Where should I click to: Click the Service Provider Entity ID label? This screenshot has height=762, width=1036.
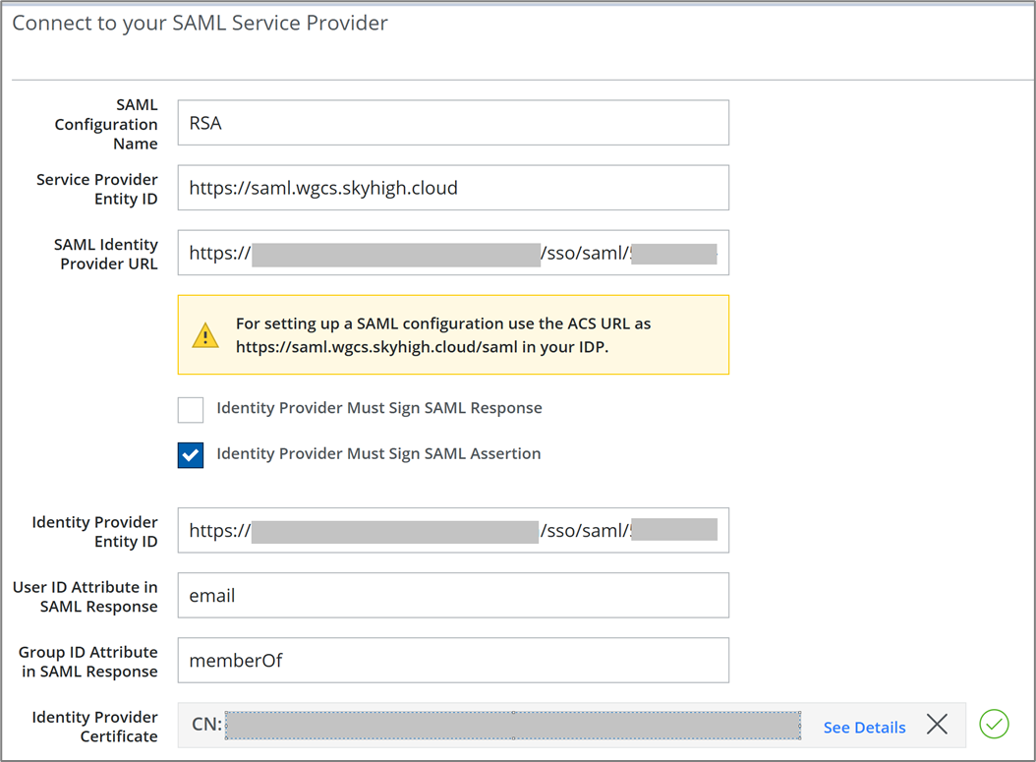pyautogui.click(x=96, y=189)
